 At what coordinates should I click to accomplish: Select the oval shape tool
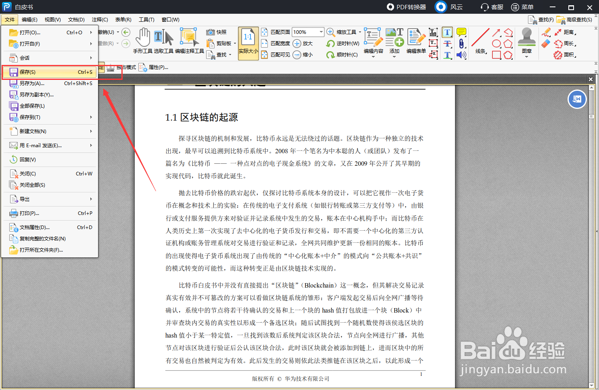click(497, 44)
